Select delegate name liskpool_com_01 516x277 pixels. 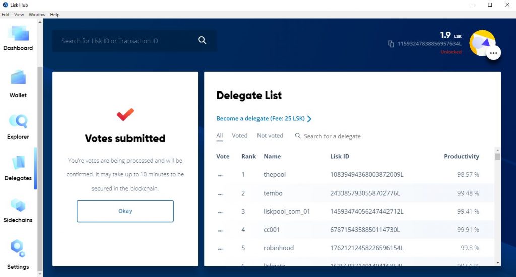[287, 211]
